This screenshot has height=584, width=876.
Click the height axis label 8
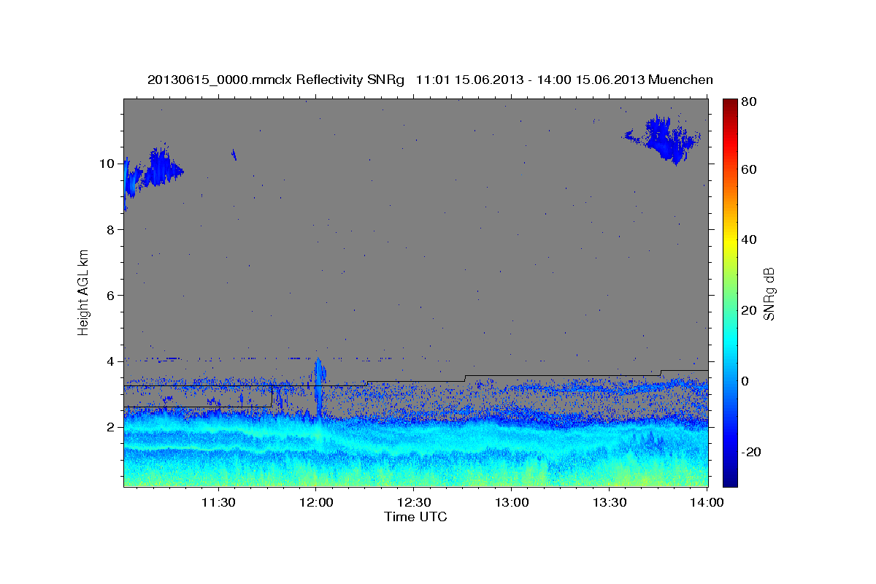110,229
